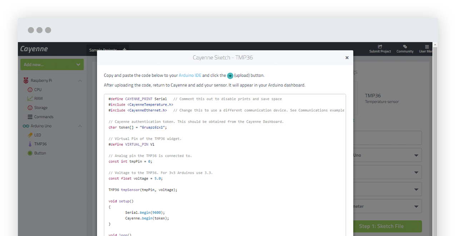This screenshot has height=236, width=456.
Task: Open the Commands entry
Action: (44, 117)
